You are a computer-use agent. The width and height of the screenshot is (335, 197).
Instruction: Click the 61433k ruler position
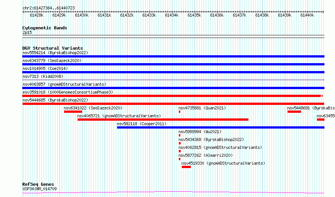[x=149, y=15]
